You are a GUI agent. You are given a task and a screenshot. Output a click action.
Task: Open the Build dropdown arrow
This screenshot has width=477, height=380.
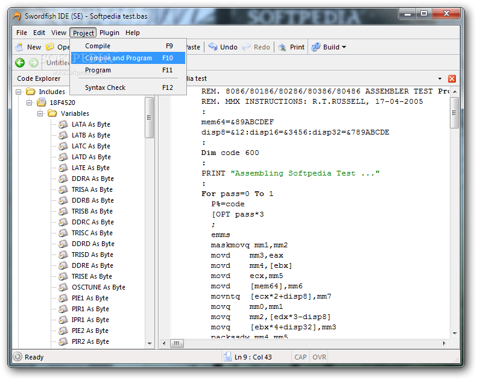tap(344, 47)
